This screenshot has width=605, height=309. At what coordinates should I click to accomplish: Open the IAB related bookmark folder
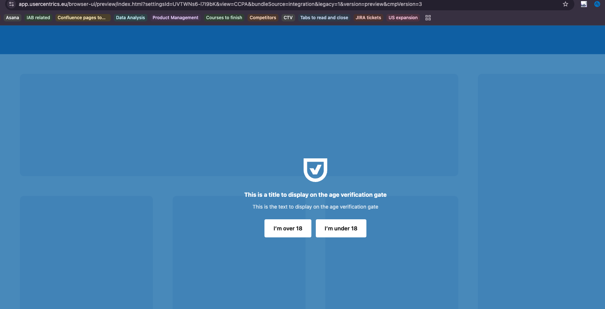(38, 18)
